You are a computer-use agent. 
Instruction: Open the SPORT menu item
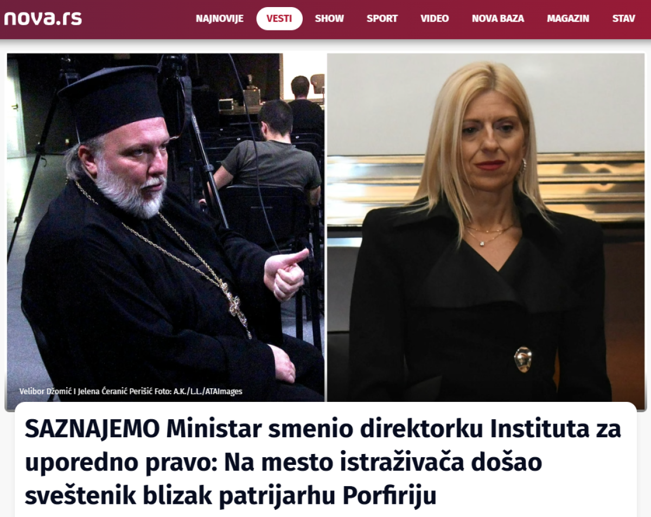click(382, 18)
